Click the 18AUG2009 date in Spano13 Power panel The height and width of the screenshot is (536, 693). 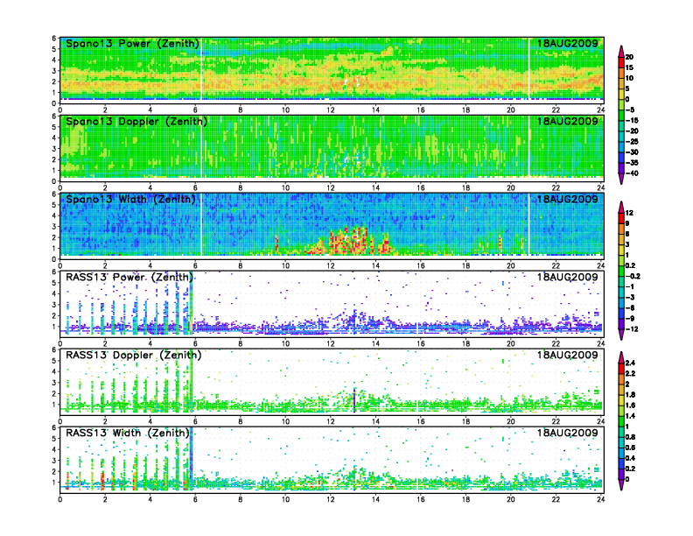coord(568,43)
